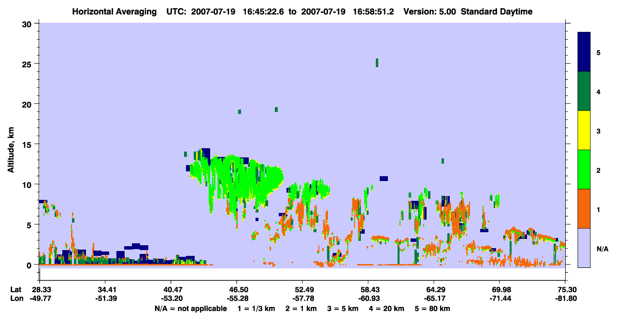
Task: Click the '2 = 1 km' legend text
Action: tap(301, 308)
